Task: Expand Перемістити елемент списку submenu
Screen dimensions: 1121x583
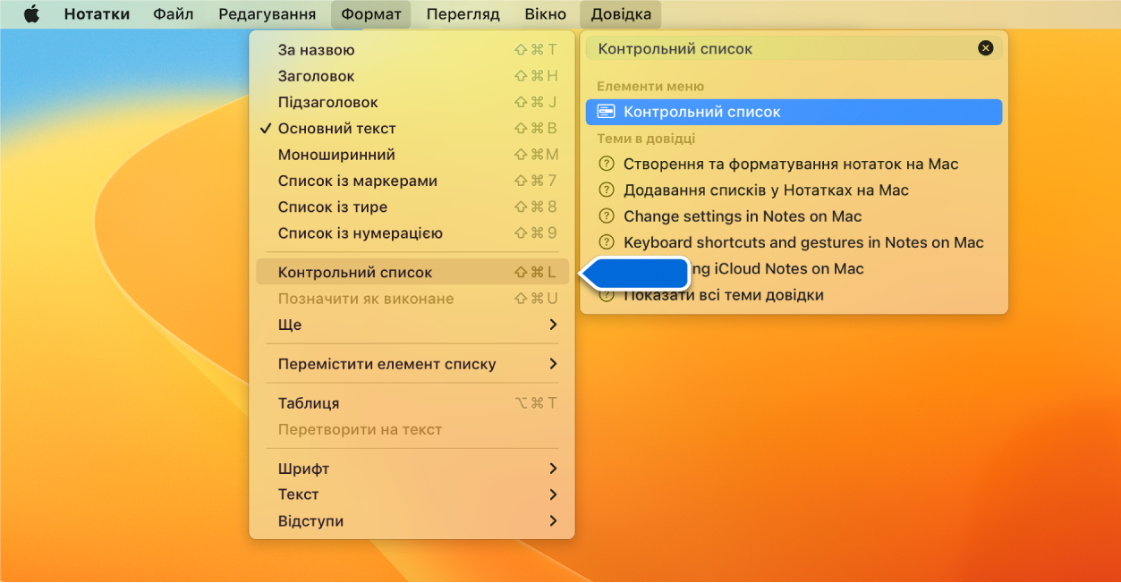Action: pos(412,364)
